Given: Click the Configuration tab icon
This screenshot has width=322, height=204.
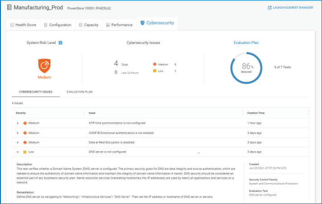Looking at the screenshot, I should pos(46,25).
